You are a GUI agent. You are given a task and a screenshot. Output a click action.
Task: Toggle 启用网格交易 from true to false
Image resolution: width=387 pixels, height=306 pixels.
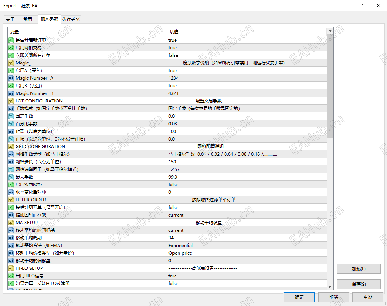217,47
